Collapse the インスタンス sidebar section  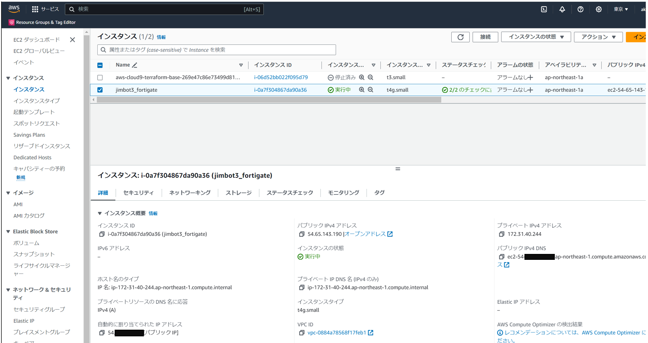[x=8, y=78]
